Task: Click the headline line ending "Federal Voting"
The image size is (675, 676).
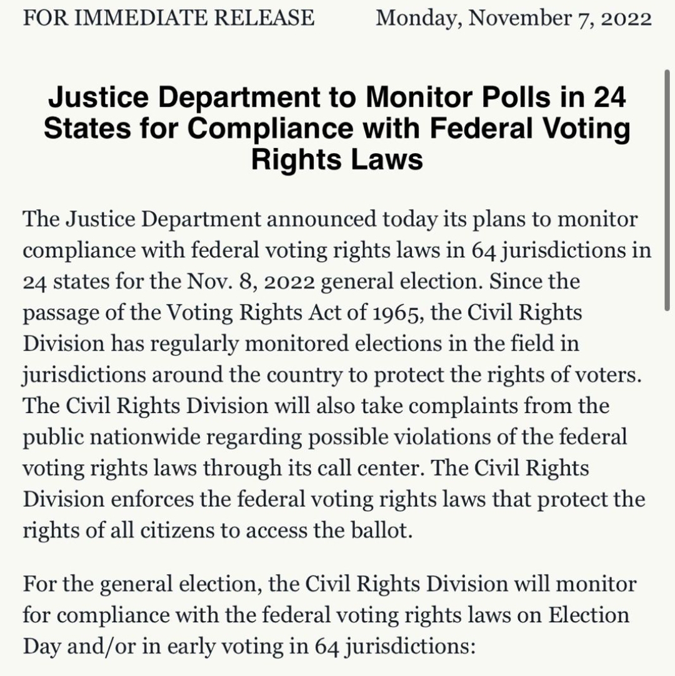Action: coord(337,129)
